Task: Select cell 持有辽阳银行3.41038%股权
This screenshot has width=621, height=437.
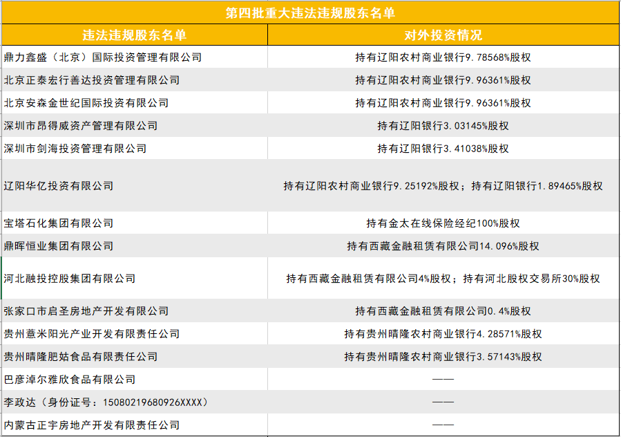Action: (443, 148)
